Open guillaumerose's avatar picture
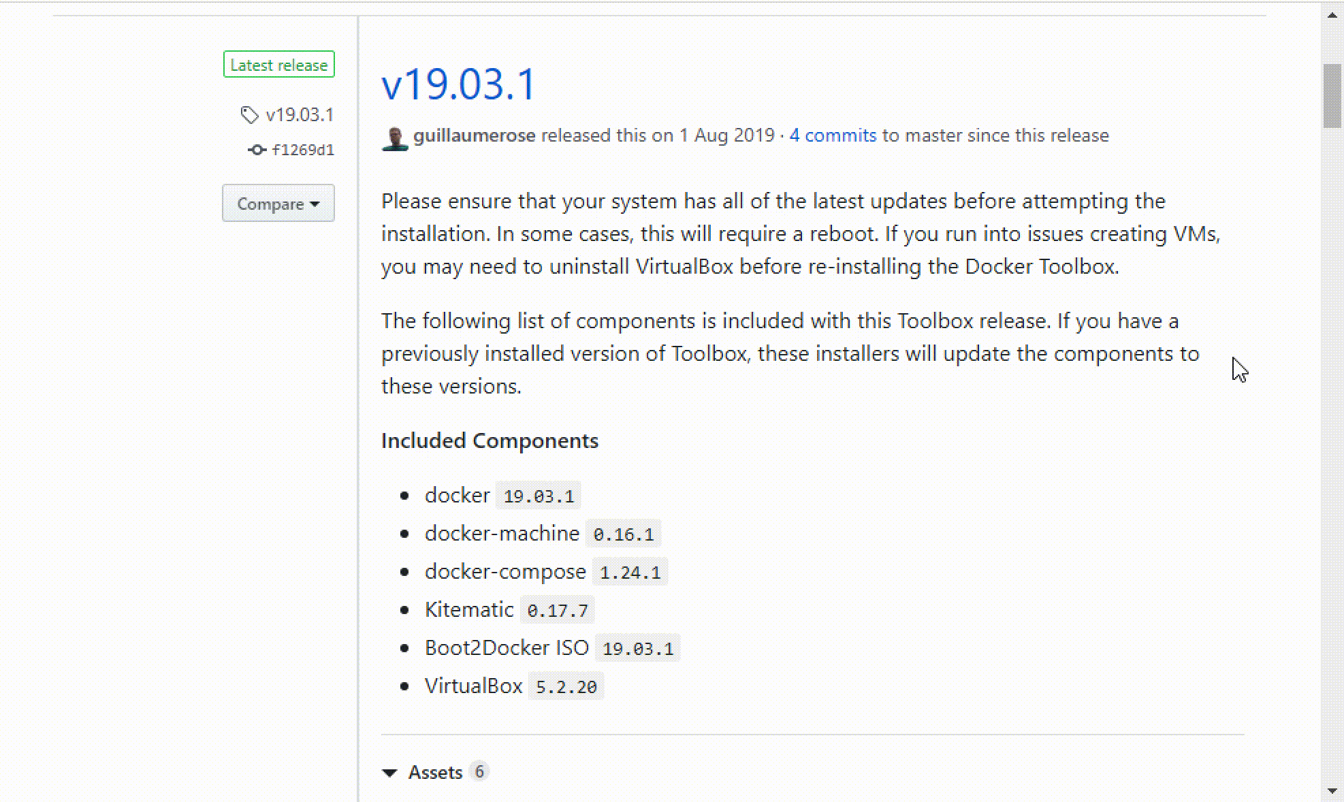The image size is (1344, 802). pyautogui.click(x=394, y=136)
